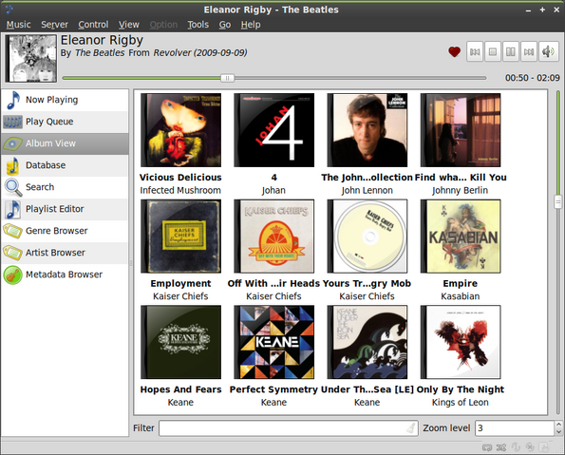The image size is (565, 455).
Task: Select the Perfect Symmetry album cover
Action: [273, 342]
